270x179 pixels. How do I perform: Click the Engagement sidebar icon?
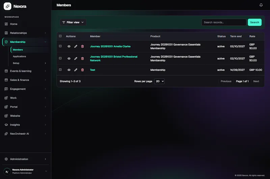[x=6, y=89]
